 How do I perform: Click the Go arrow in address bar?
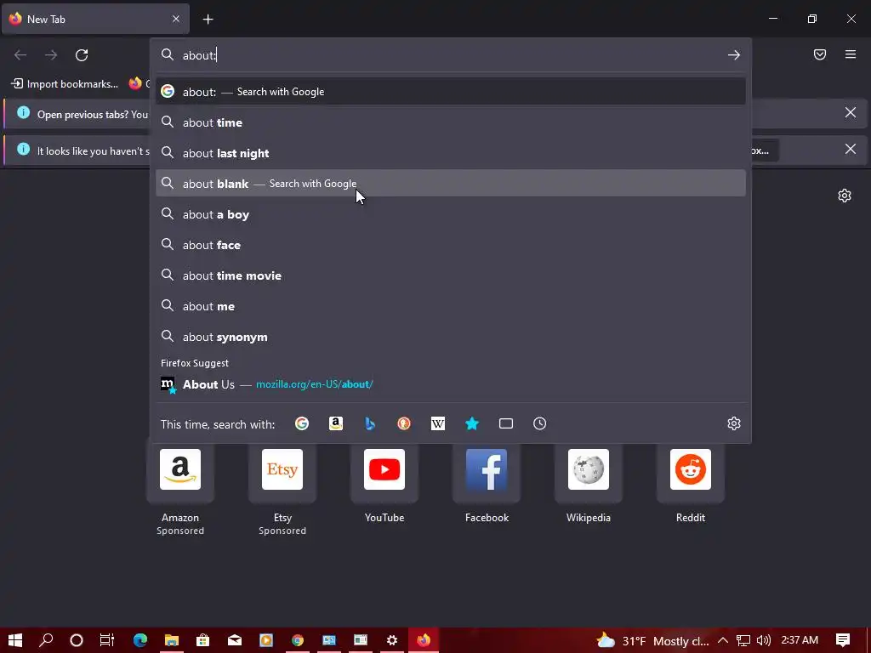[734, 55]
